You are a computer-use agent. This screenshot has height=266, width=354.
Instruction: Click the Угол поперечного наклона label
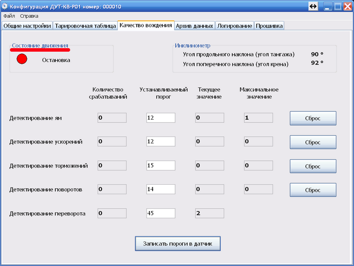click(x=236, y=64)
